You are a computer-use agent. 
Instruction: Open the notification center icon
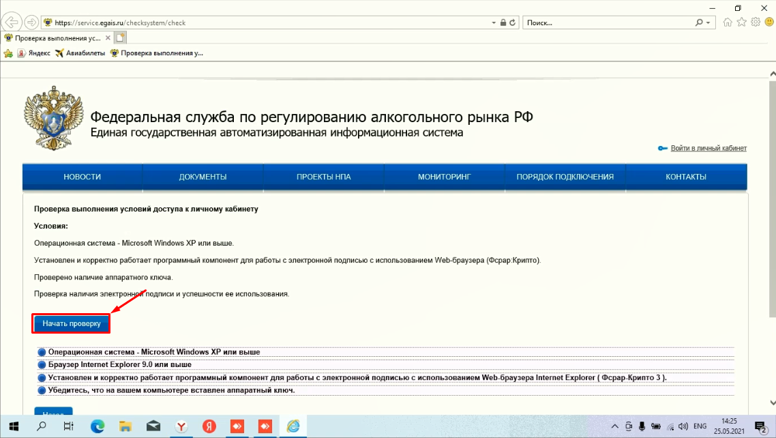pos(761,426)
